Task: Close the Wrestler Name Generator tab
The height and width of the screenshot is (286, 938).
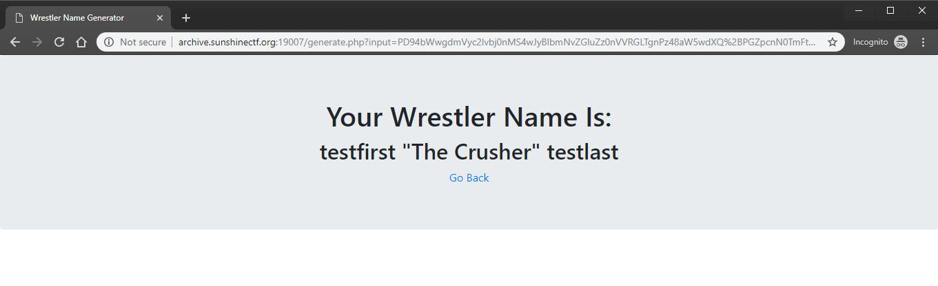Action: point(160,18)
